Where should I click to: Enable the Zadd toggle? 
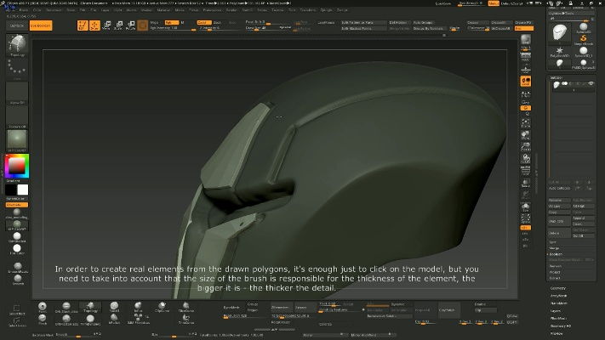(x=205, y=22)
